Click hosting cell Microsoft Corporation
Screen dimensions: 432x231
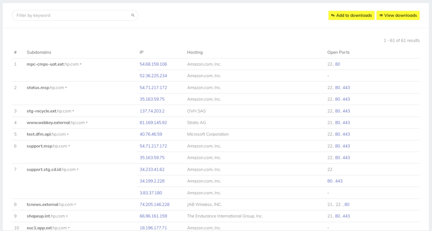click(208, 134)
